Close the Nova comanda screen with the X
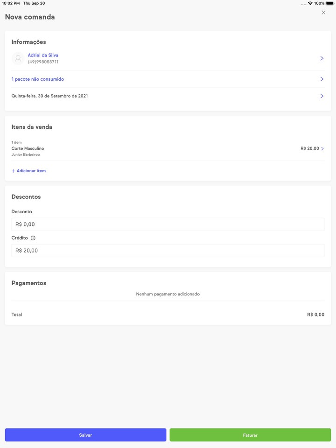The width and height of the screenshot is (336, 448). (x=323, y=12)
